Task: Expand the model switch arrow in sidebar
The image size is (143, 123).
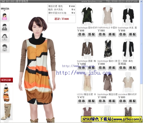Action: [5, 11]
